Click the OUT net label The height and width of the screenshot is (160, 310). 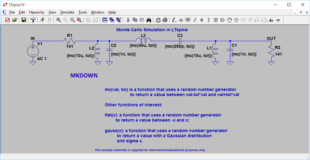tap(271, 38)
